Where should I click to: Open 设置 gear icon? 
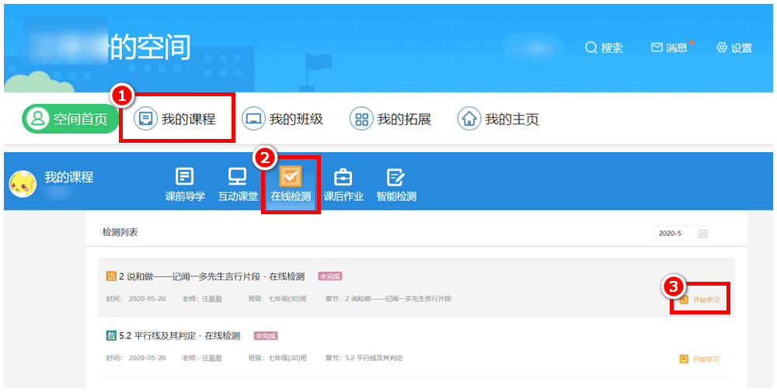tap(722, 47)
